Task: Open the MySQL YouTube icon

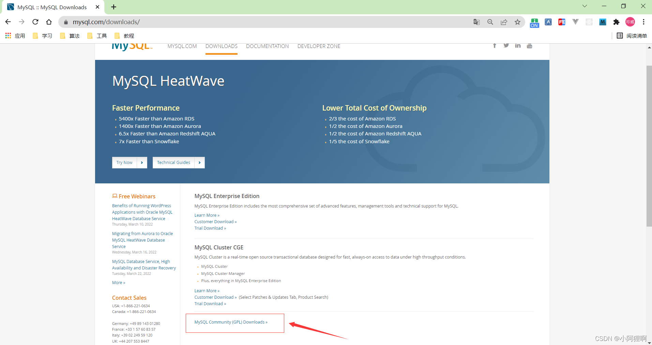Action: pos(529,46)
